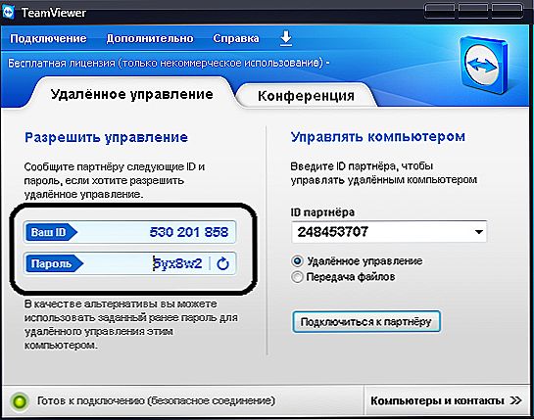Select the Передача файлов radio button
Screen dimensions: 534x420
click(297, 277)
